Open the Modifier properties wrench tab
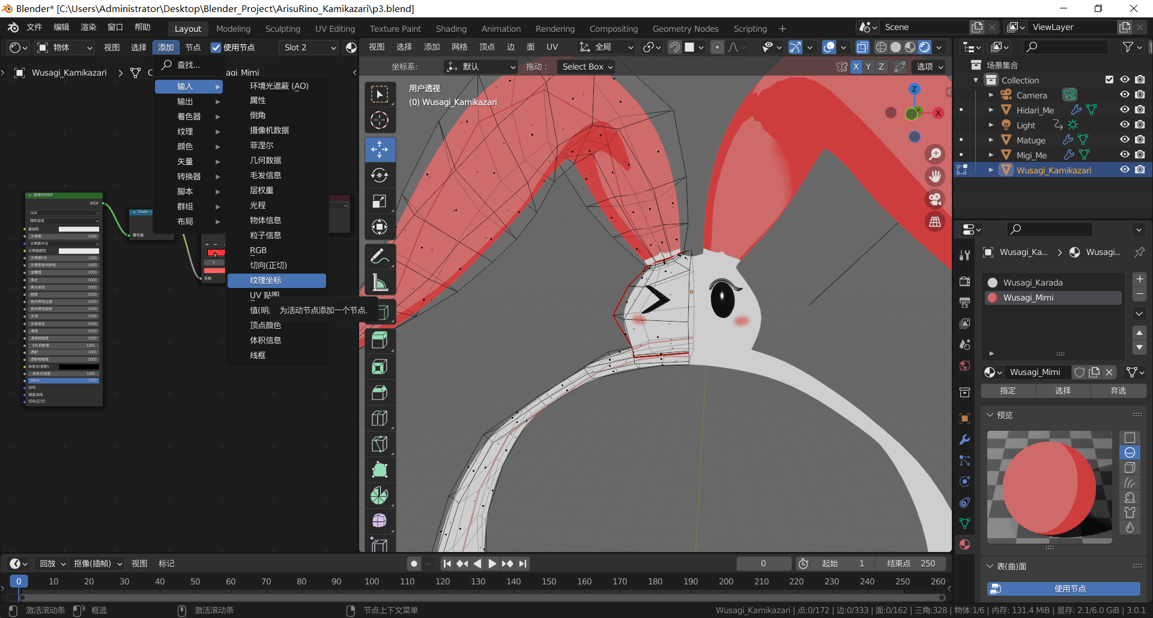Image resolution: width=1153 pixels, height=618 pixels. click(964, 439)
